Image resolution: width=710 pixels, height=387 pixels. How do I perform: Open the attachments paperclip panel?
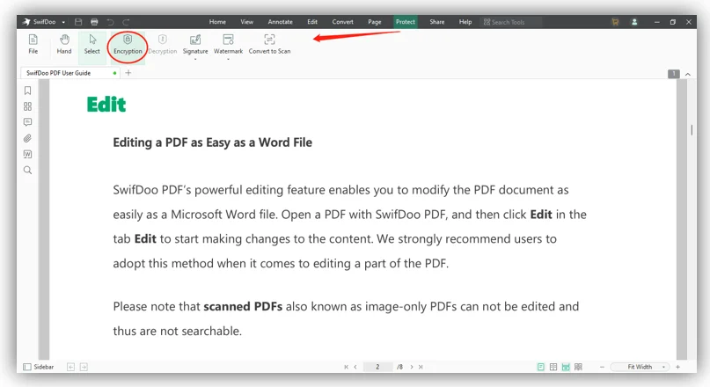click(x=27, y=138)
